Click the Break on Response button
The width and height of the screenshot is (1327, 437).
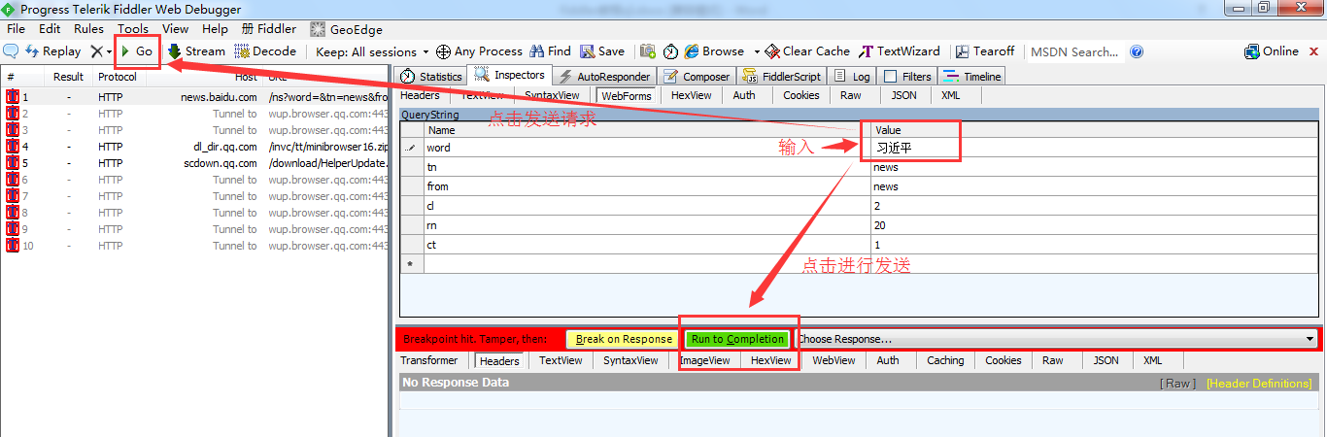coord(623,339)
